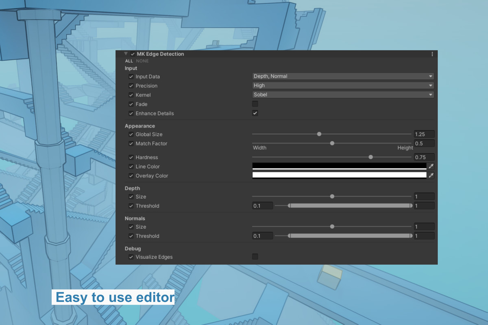Toggle Normals Size override checkbox

point(131,227)
